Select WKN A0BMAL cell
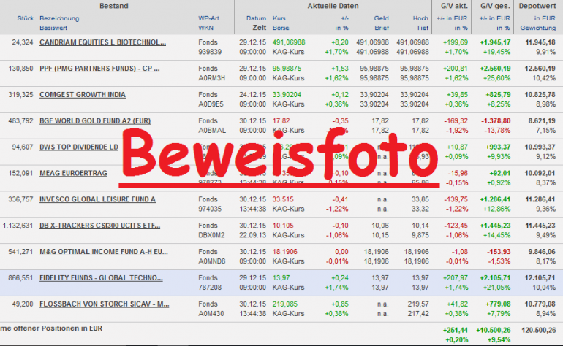This screenshot has height=346, width=563. click(x=212, y=131)
